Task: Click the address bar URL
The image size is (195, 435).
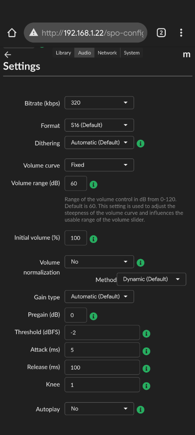Action: click(x=93, y=33)
